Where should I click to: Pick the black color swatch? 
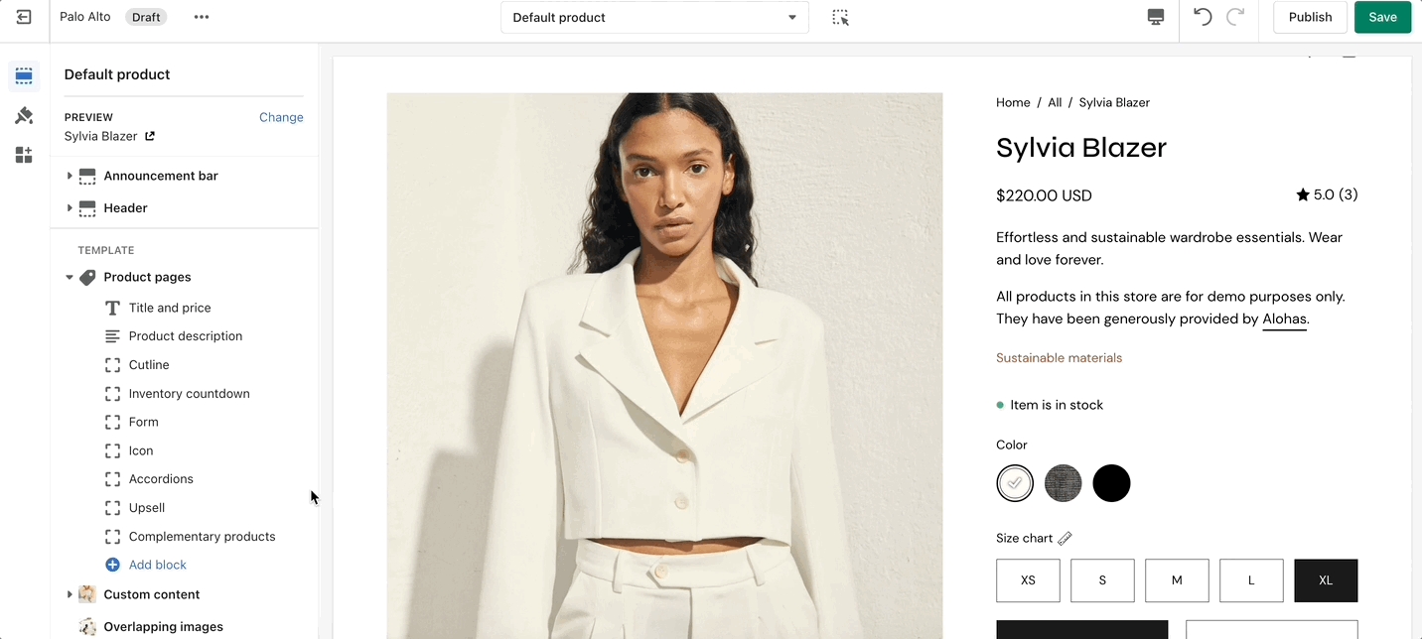pyautogui.click(x=1111, y=483)
